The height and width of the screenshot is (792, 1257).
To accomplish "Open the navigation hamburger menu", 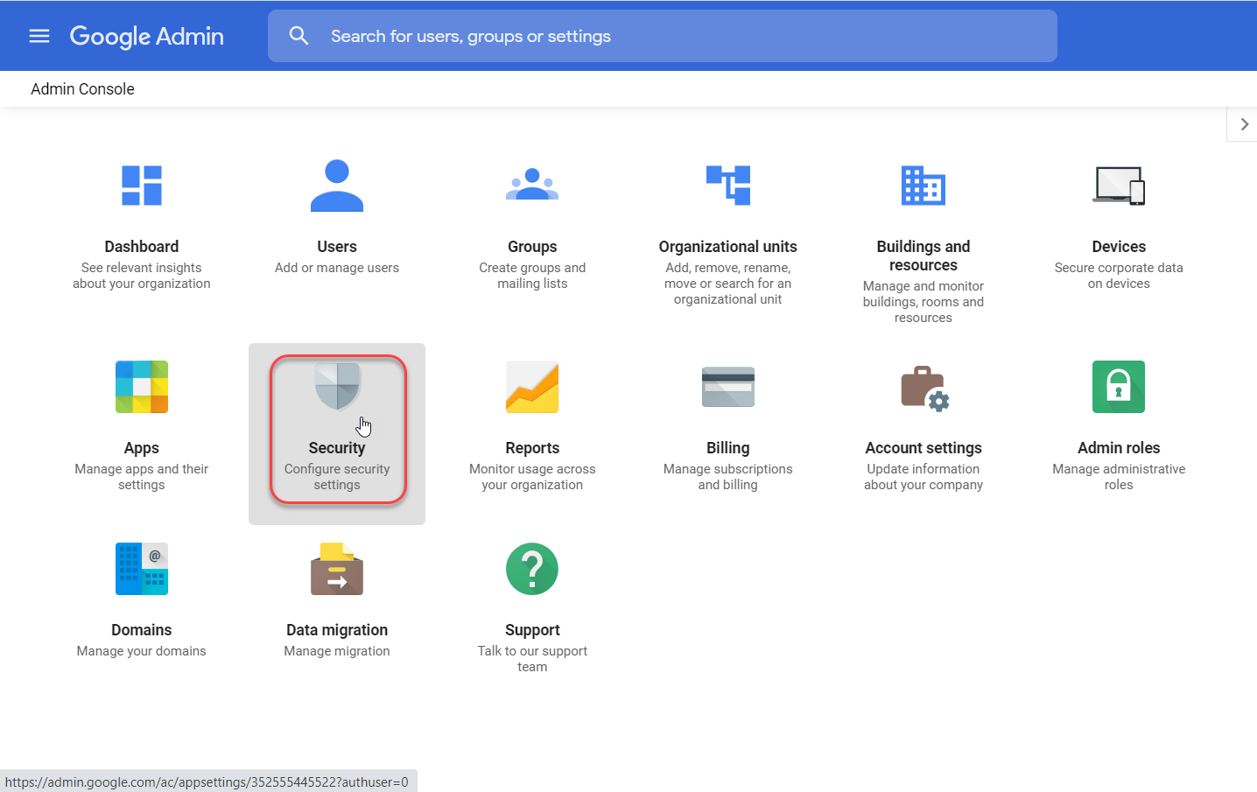I will (39, 36).
